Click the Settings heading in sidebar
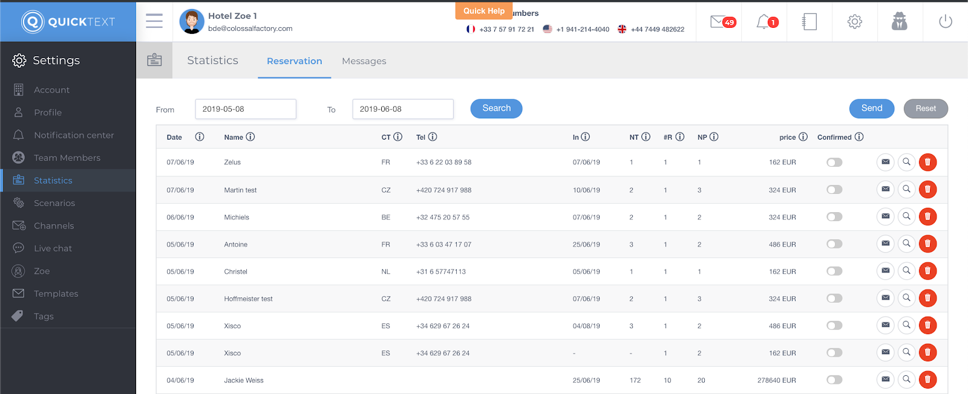The width and height of the screenshot is (968, 394). tap(56, 60)
